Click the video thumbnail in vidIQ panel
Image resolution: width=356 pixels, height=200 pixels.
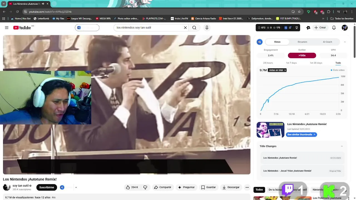270,130
